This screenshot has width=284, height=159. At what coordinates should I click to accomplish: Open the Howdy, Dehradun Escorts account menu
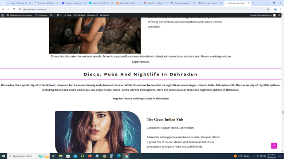point(263,15)
